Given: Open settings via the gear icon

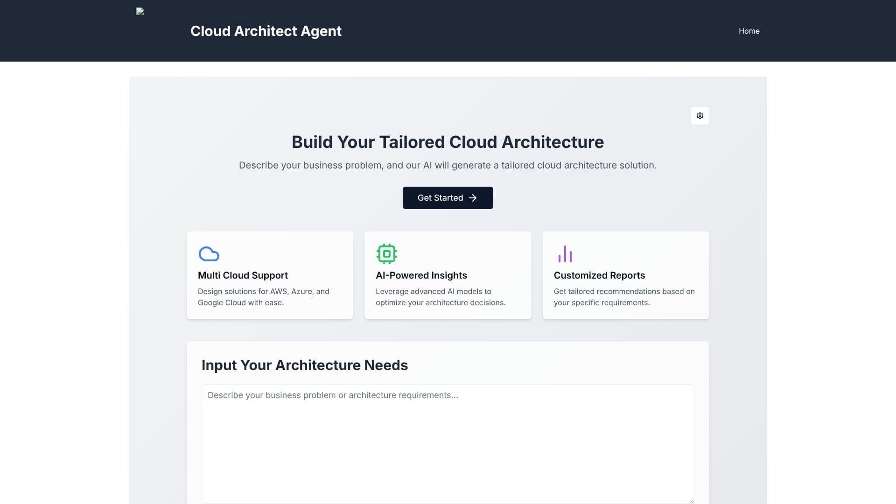Looking at the screenshot, I should pyautogui.click(x=700, y=116).
